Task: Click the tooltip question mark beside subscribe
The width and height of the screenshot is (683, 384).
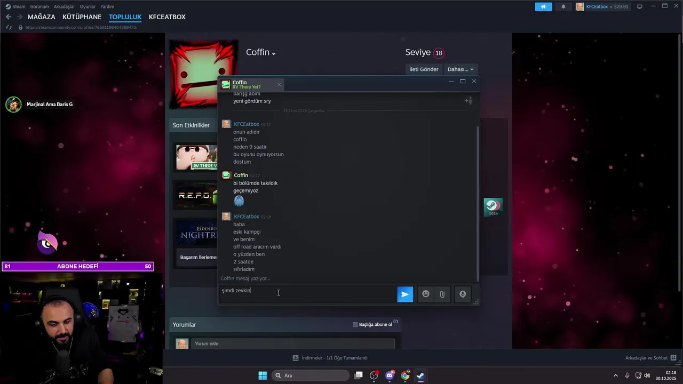Action: 395,322
